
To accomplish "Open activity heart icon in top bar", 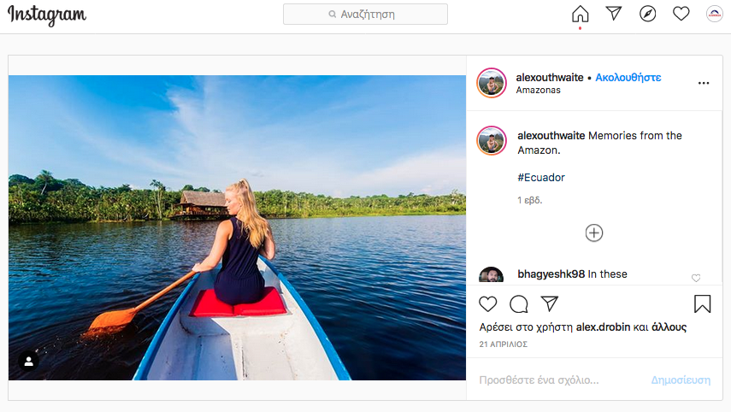I will click(x=681, y=14).
